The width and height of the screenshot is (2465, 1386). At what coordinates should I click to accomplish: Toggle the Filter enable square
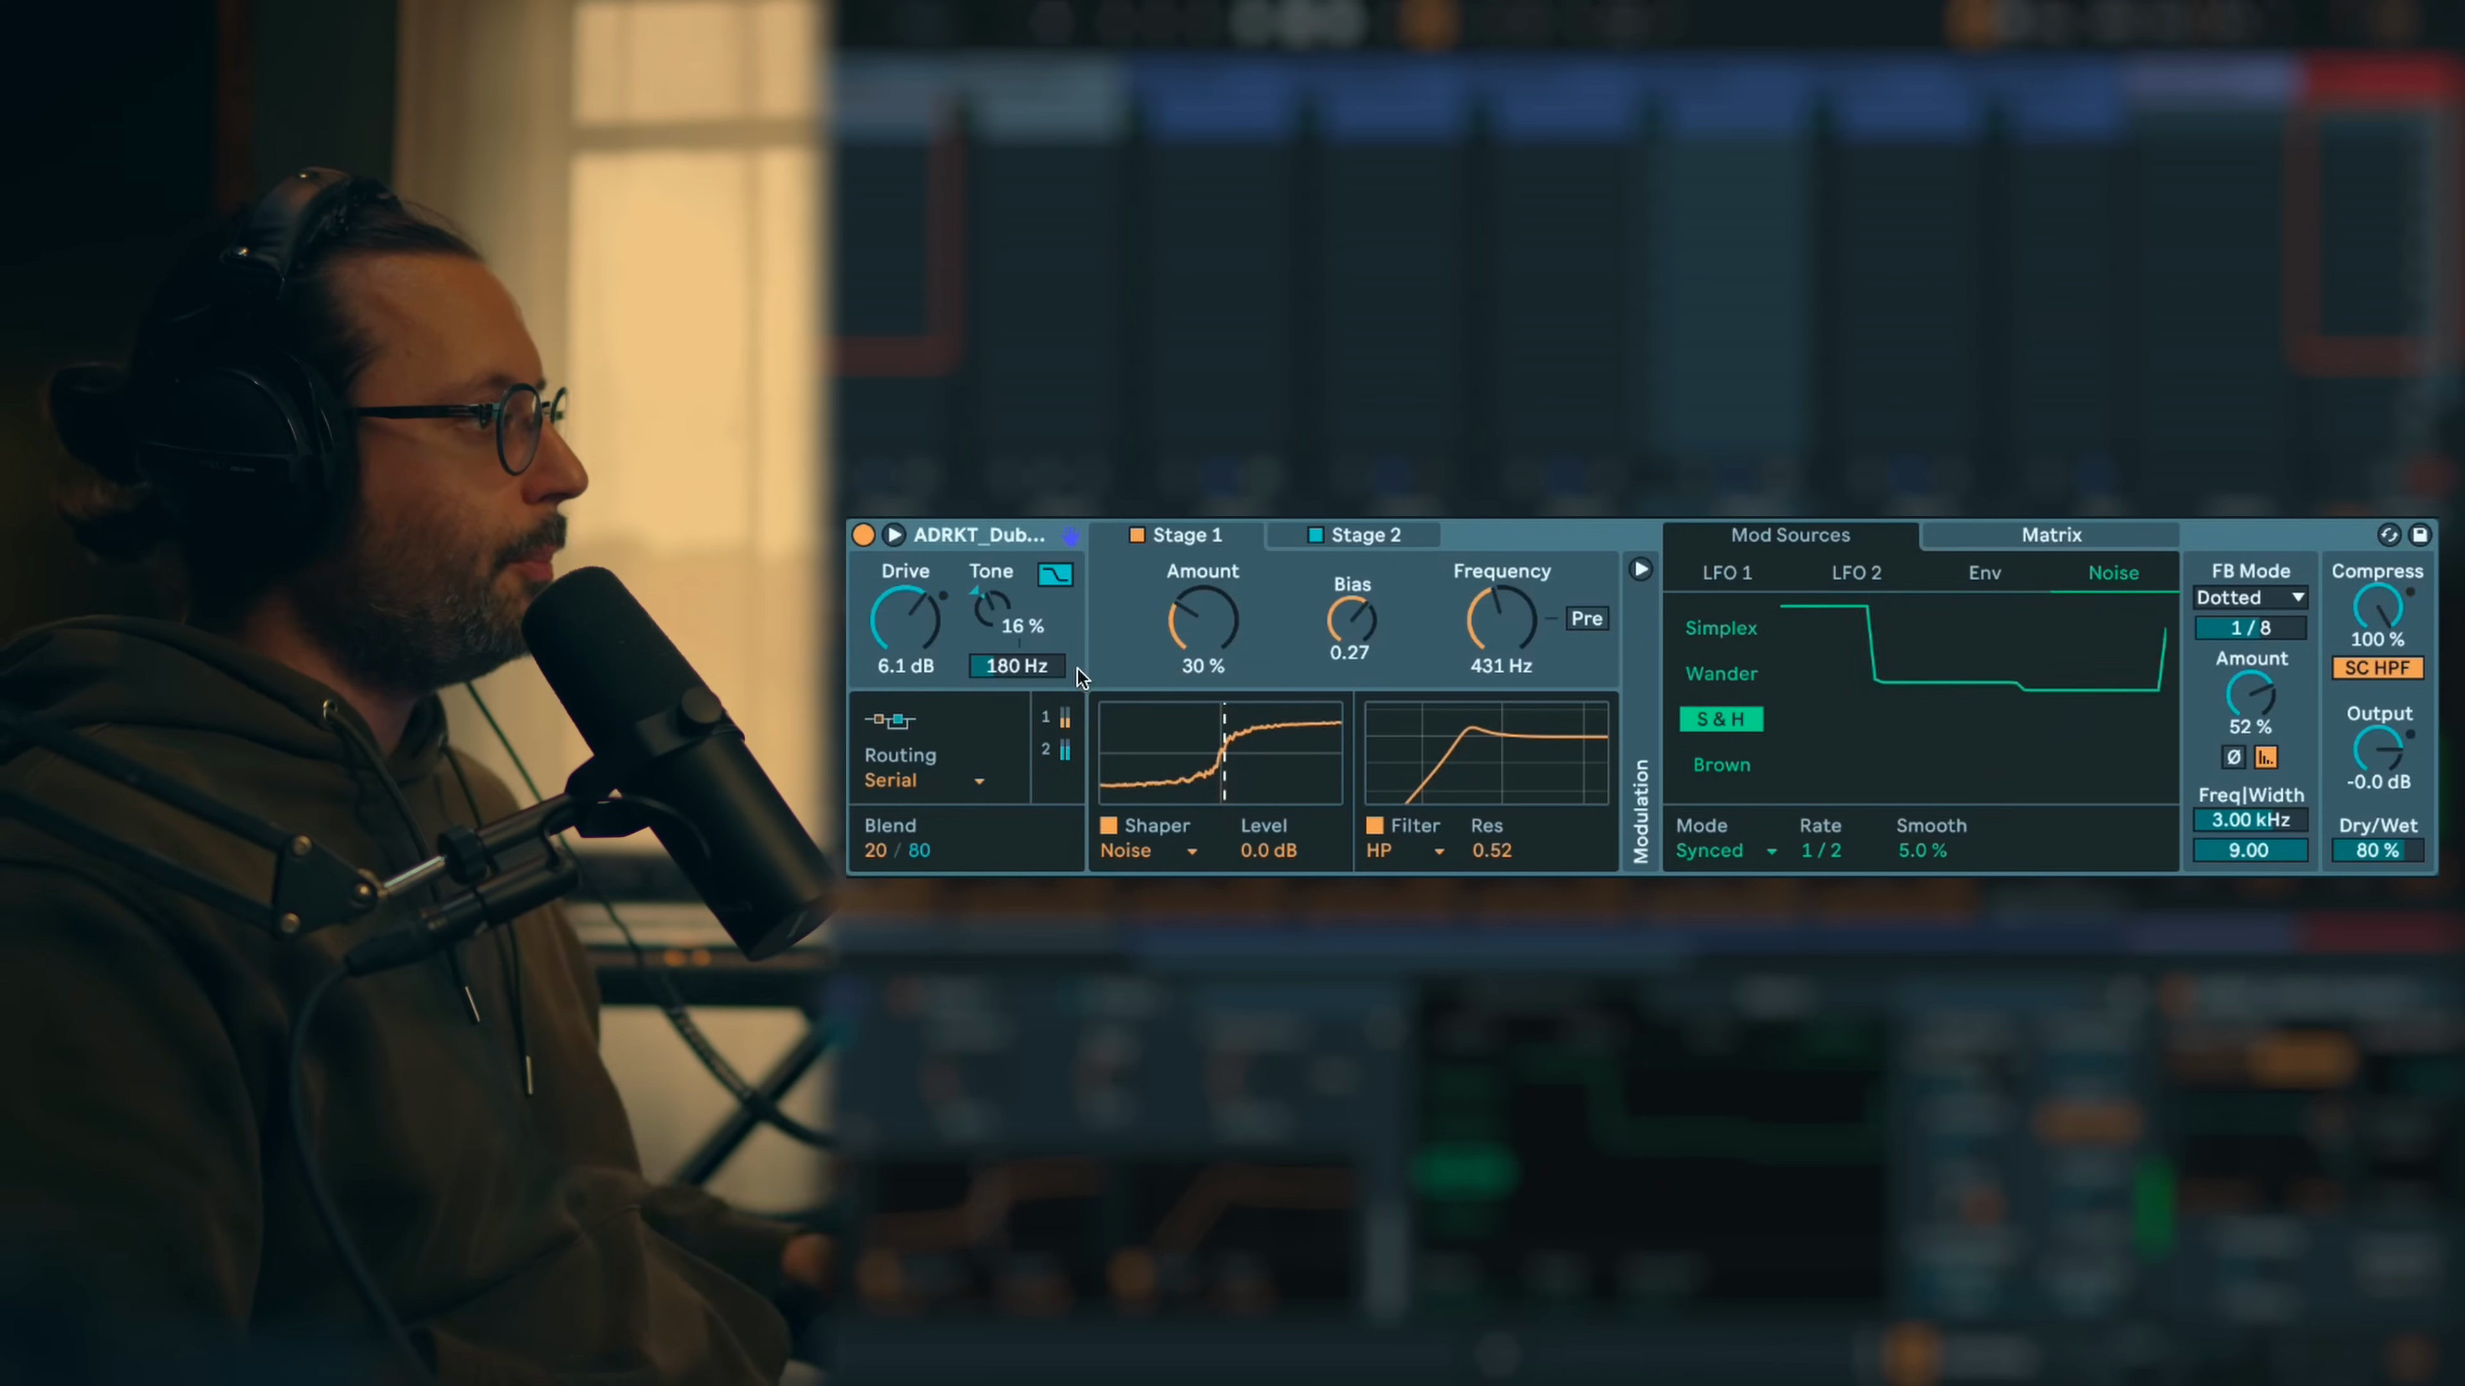pos(1374,825)
